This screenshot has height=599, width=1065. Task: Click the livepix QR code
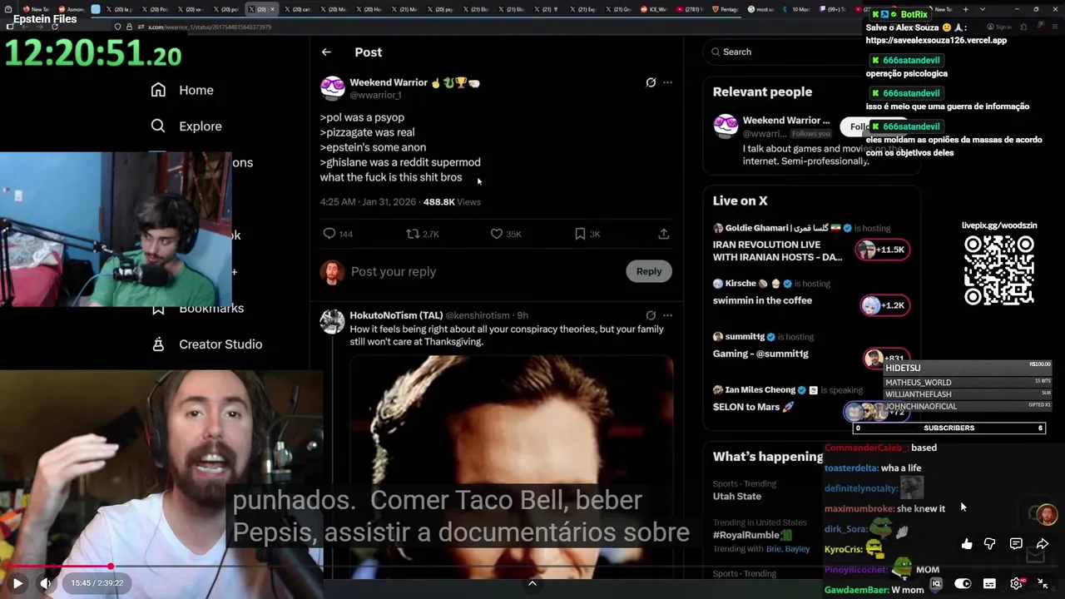[x=998, y=270]
